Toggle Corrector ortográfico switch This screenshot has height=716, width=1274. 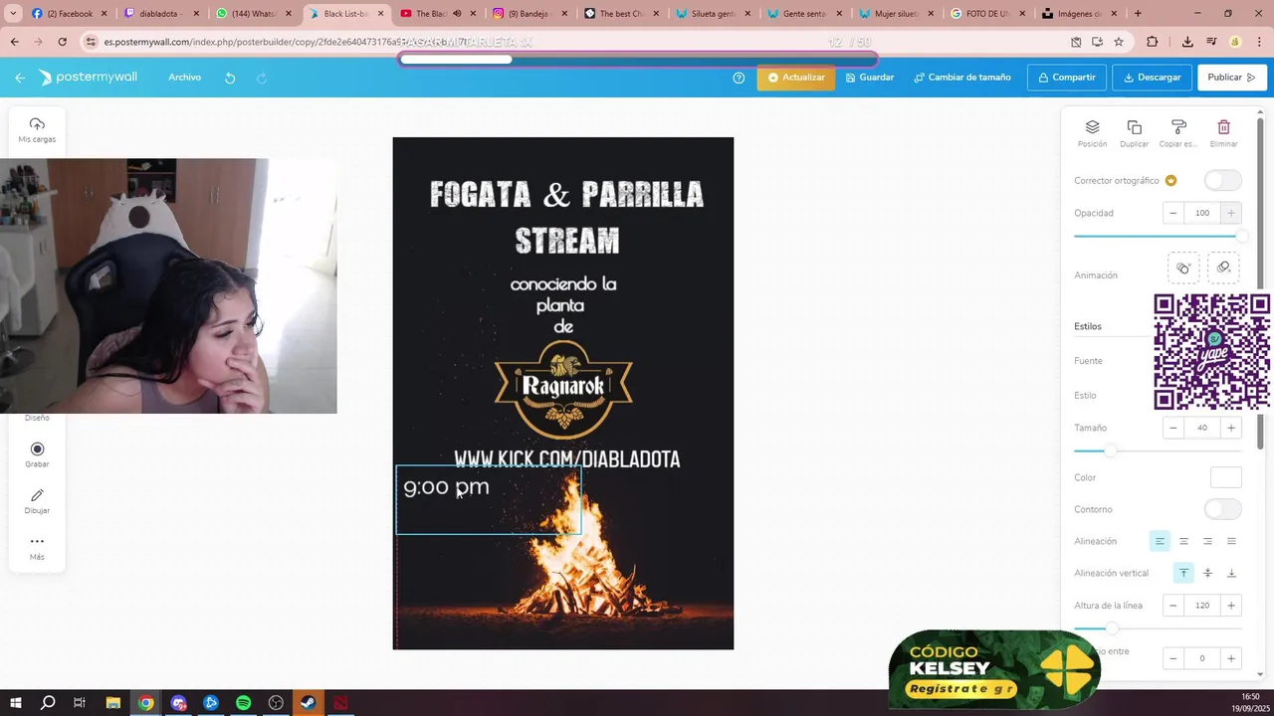tap(1222, 180)
